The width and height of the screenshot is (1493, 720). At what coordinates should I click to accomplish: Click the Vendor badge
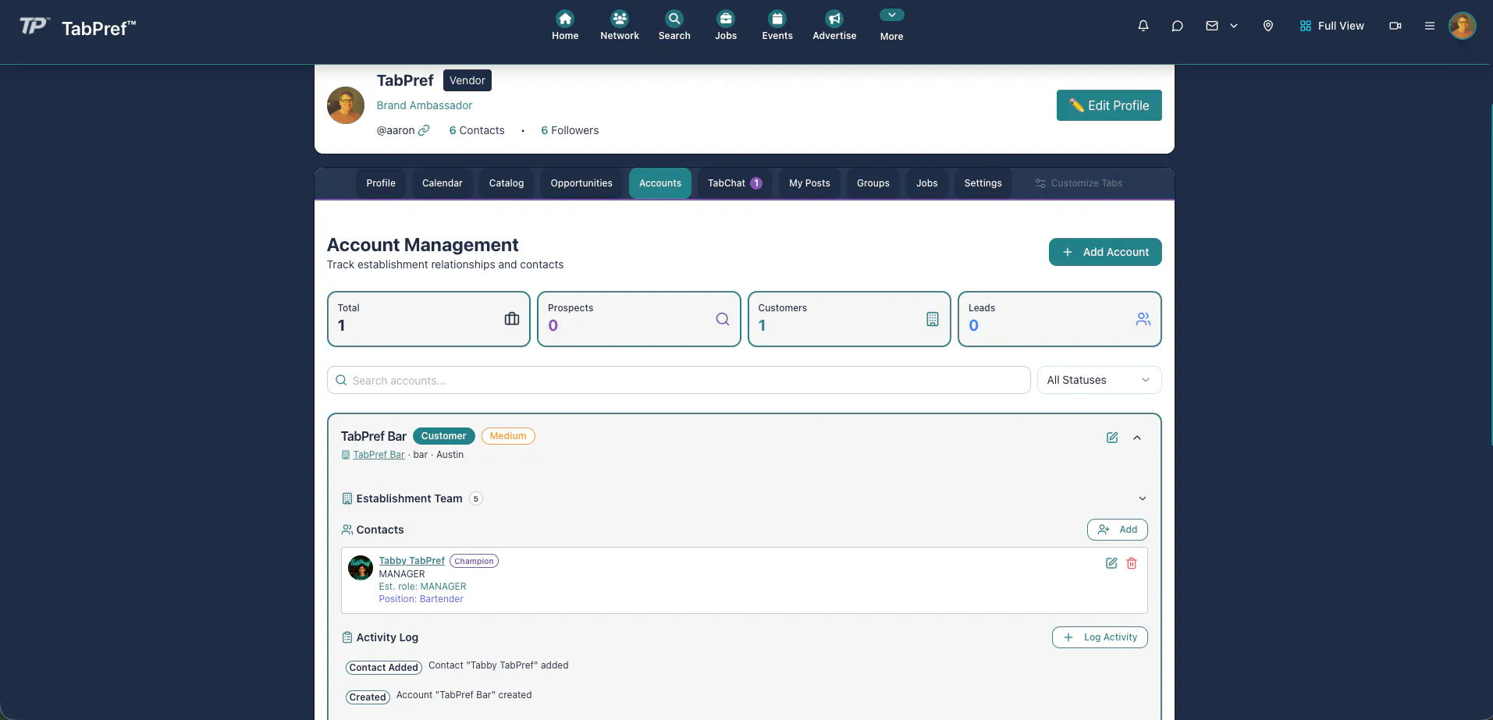[x=467, y=80]
